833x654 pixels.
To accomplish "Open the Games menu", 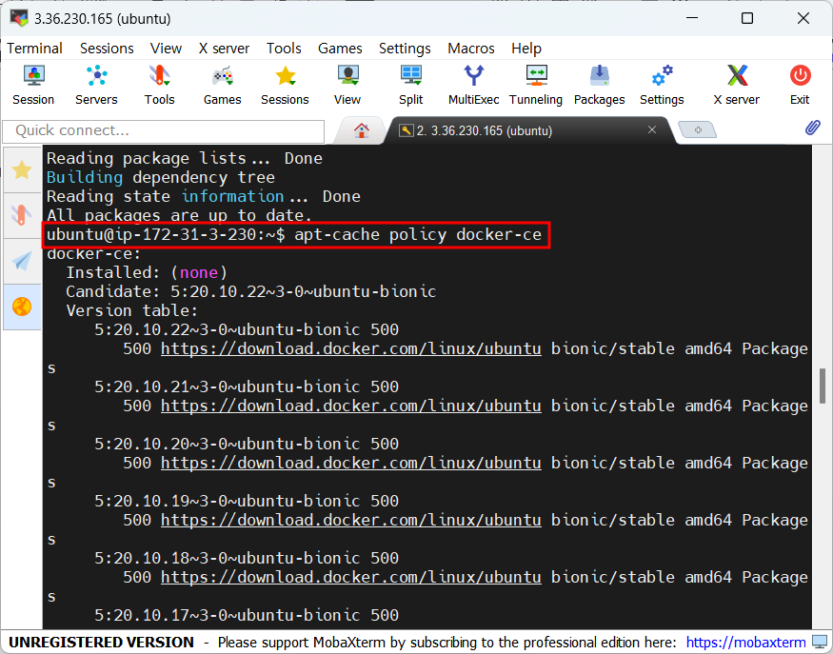I will pyautogui.click(x=340, y=49).
